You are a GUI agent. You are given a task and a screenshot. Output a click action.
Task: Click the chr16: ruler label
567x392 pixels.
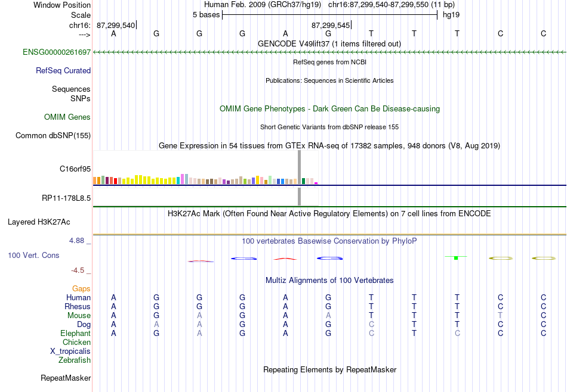[x=80, y=26]
